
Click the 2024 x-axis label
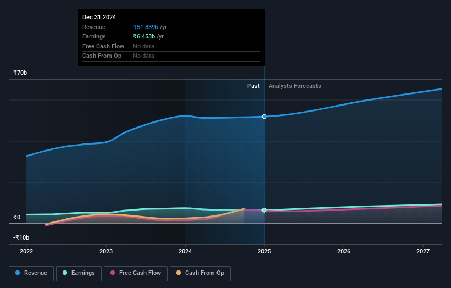pyautogui.click(x=185, y=251)
